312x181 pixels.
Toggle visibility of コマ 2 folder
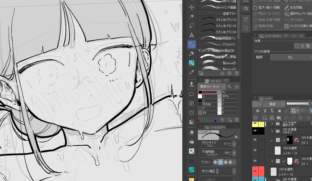(x=255, y=140)
